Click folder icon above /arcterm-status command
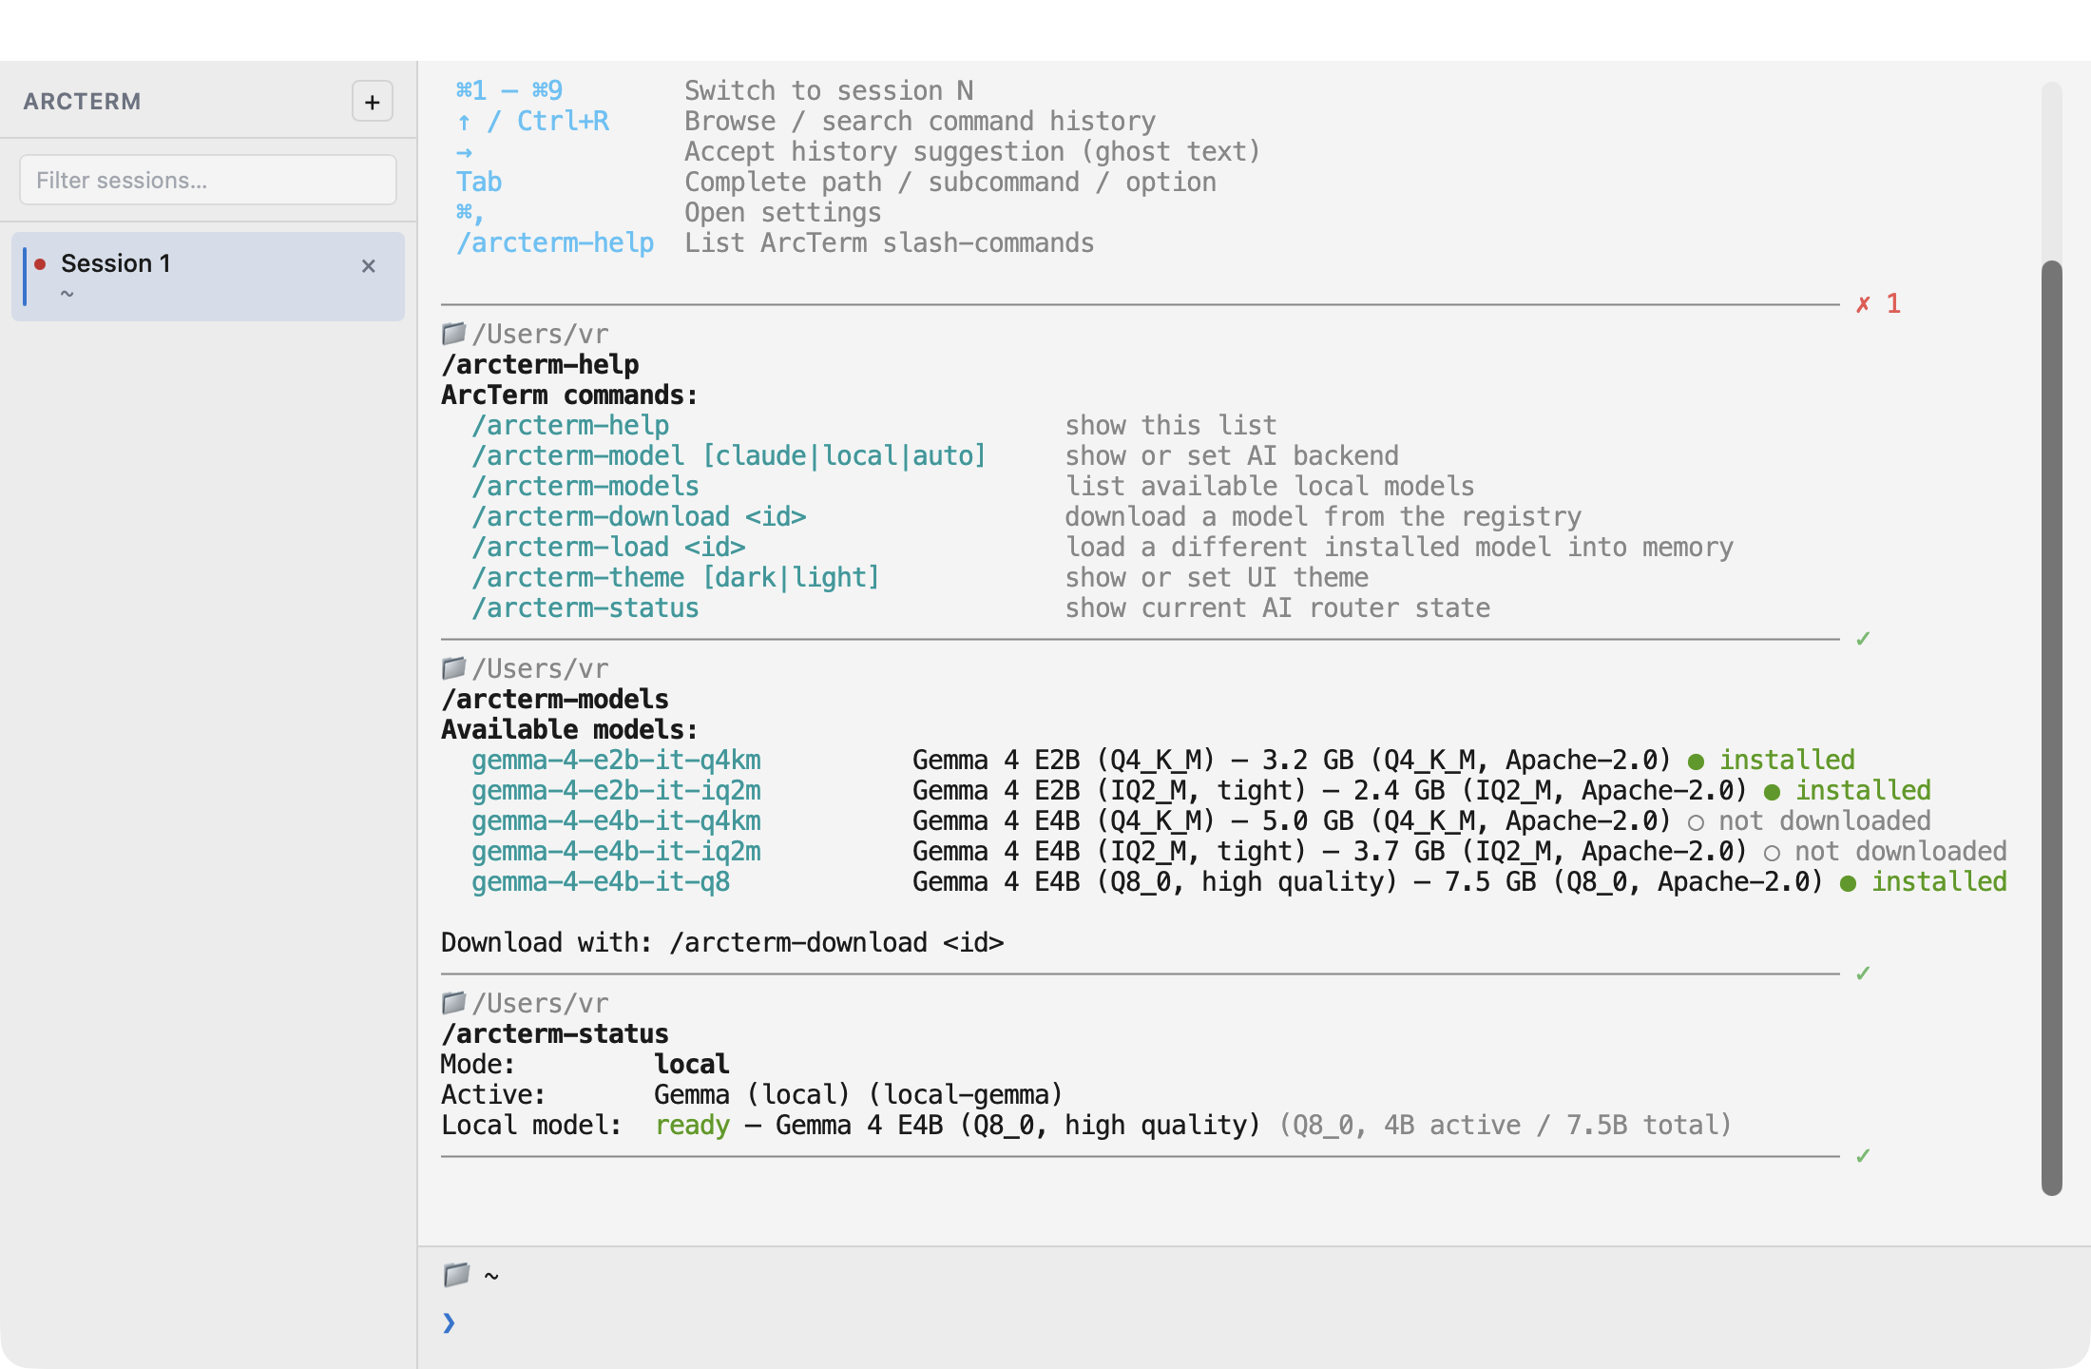Image resolution: width=2091 pixels, height=1369 pixels. click(453, 1003)
